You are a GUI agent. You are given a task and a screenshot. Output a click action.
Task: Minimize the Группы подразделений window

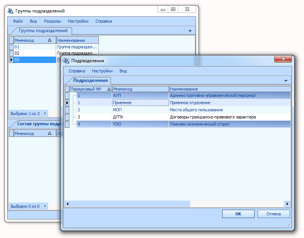coord(163,9)
